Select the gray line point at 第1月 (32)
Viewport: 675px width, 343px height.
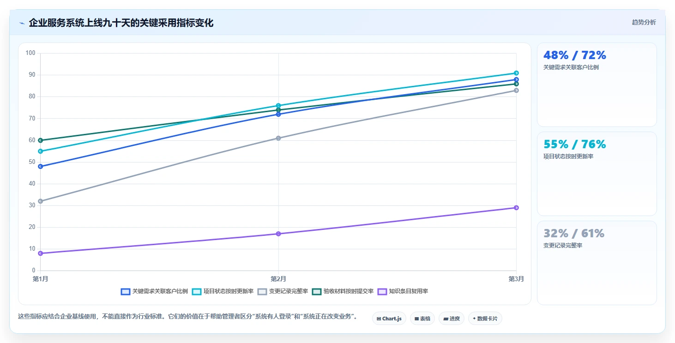pyautogui.click(x=41, y=201)
